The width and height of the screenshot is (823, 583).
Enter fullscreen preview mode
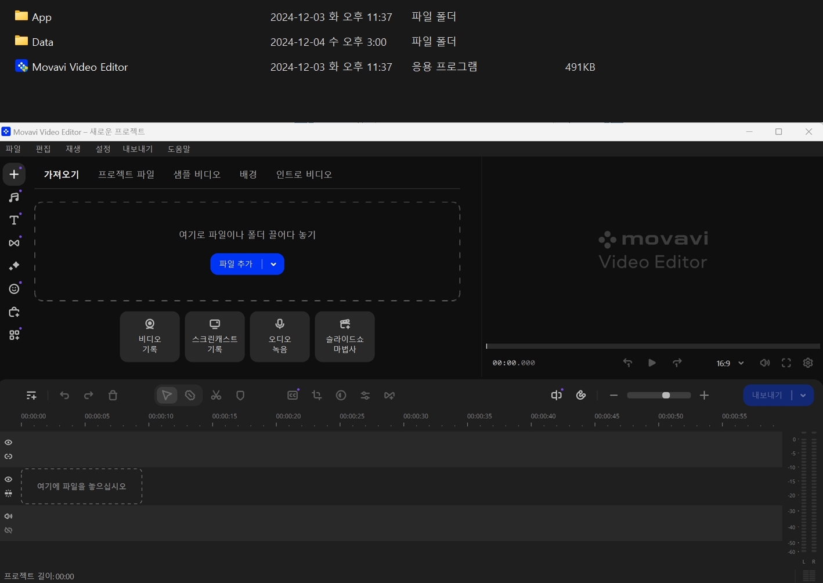click(x=786, y=363)
